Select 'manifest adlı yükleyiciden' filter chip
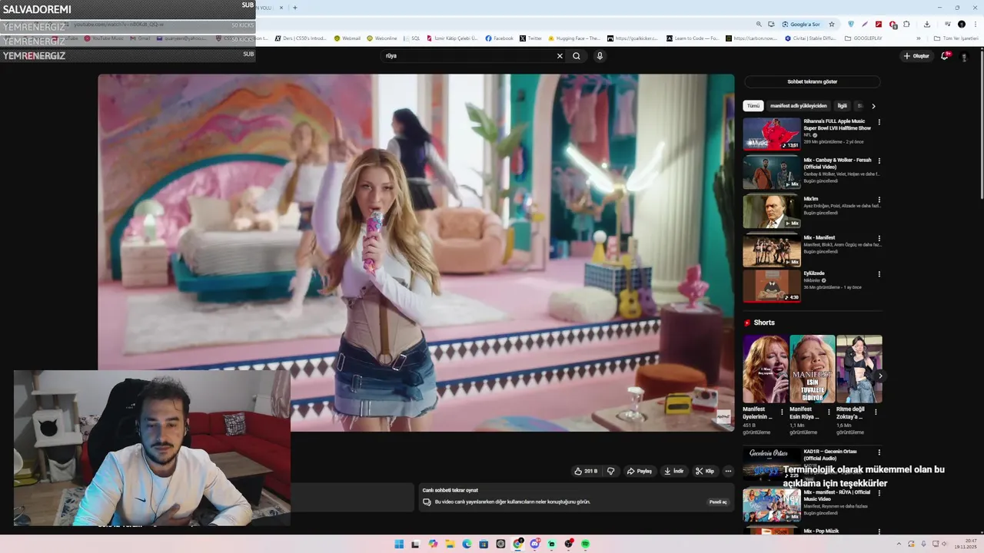 799,106
